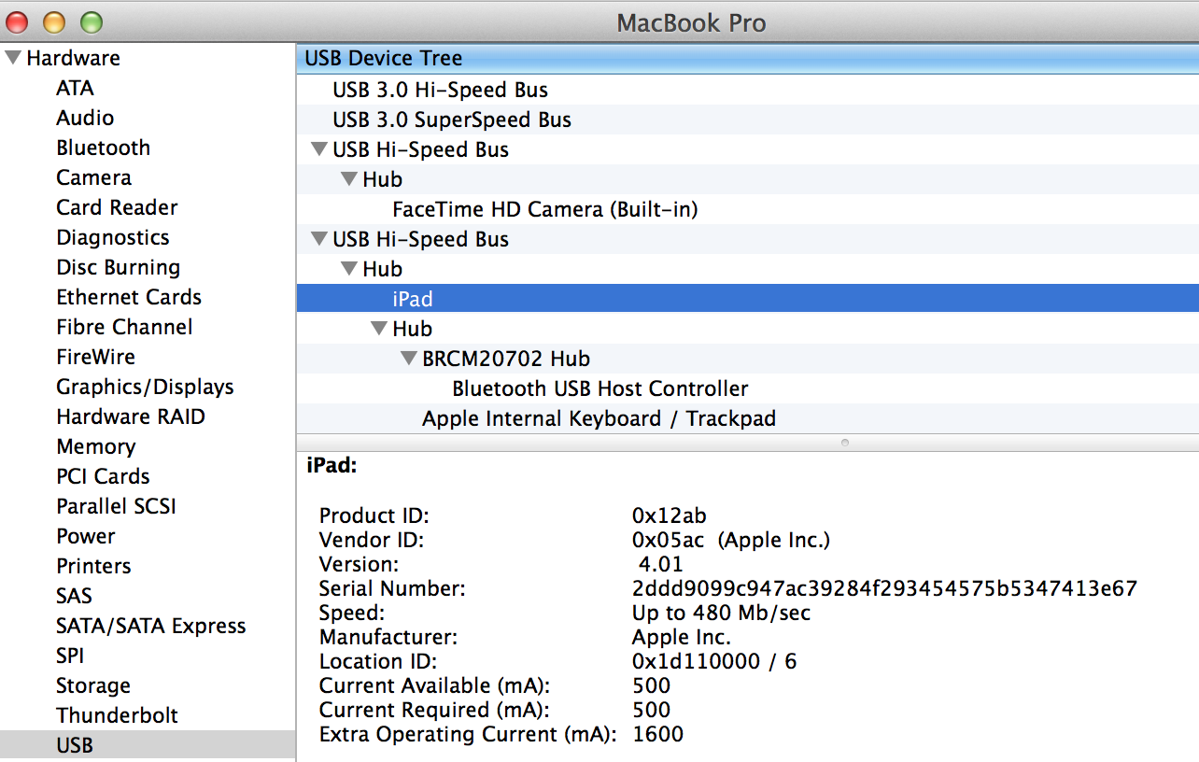The height and width of the screenshot is (762, 1199).
Task: Open Graphics/Displays category
Action: (145, 387)
